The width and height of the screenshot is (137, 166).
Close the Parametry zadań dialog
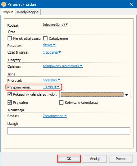point(131,4)
